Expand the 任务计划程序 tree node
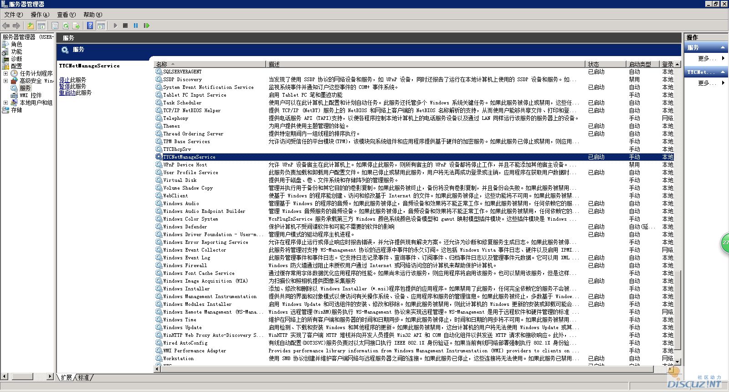This screenshot has height=392, width=729. click(x=6, y=73)
